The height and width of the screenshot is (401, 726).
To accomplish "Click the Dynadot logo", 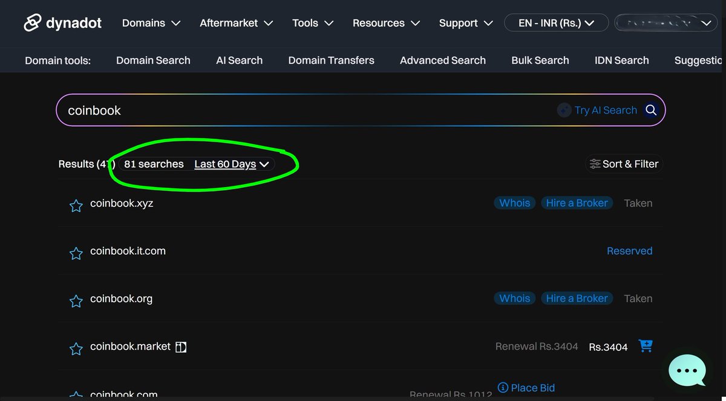I will tap(62, 23).
